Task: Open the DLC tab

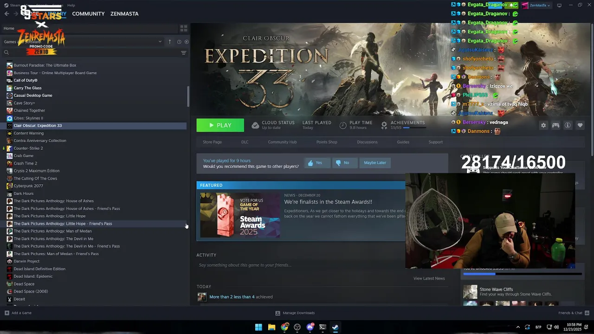Action: (245, 142)
